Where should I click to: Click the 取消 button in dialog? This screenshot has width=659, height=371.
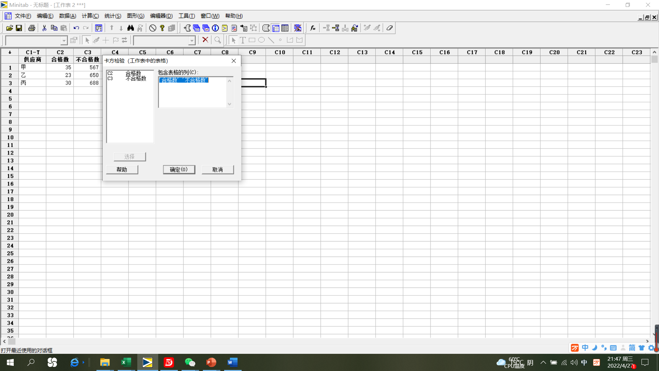pos(218,170)
